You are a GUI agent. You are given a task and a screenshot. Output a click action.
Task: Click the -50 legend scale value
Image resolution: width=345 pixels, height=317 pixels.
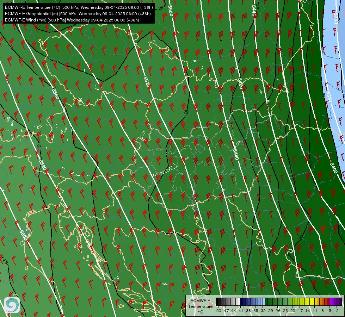218,311
